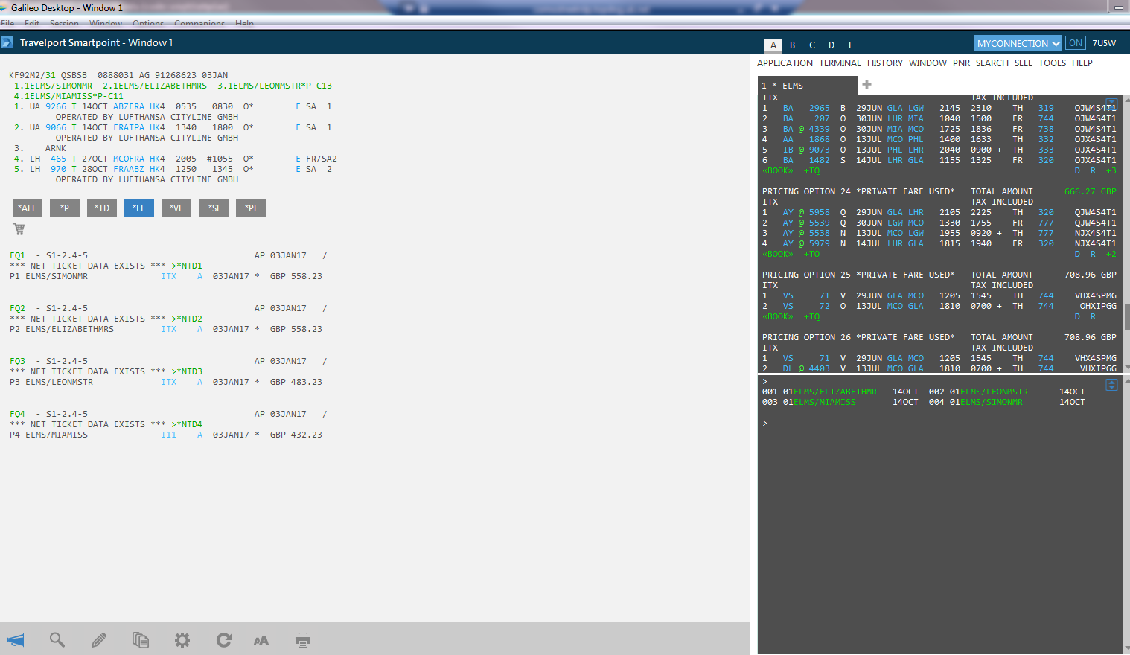
Task: Click the pencil edit icon
Action: [x=99, y=640]
